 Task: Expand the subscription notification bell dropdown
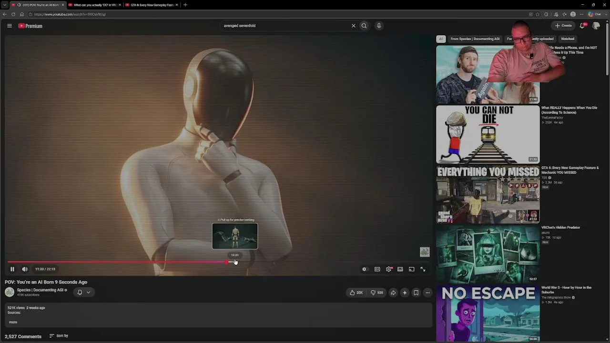83,293
